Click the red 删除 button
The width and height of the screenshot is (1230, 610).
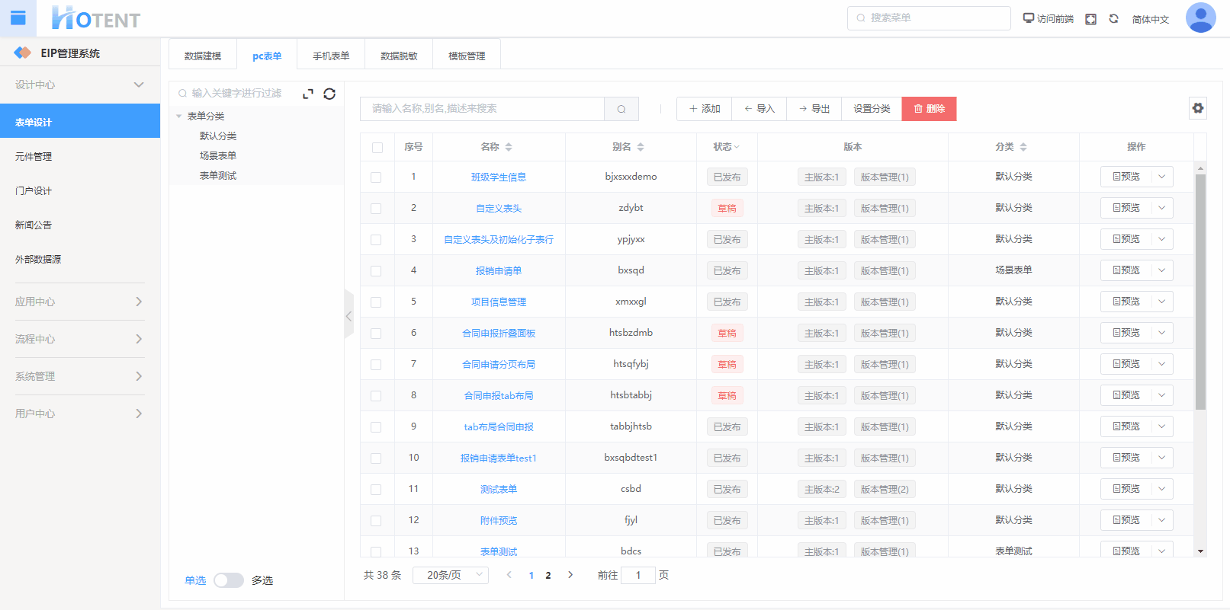929,109
